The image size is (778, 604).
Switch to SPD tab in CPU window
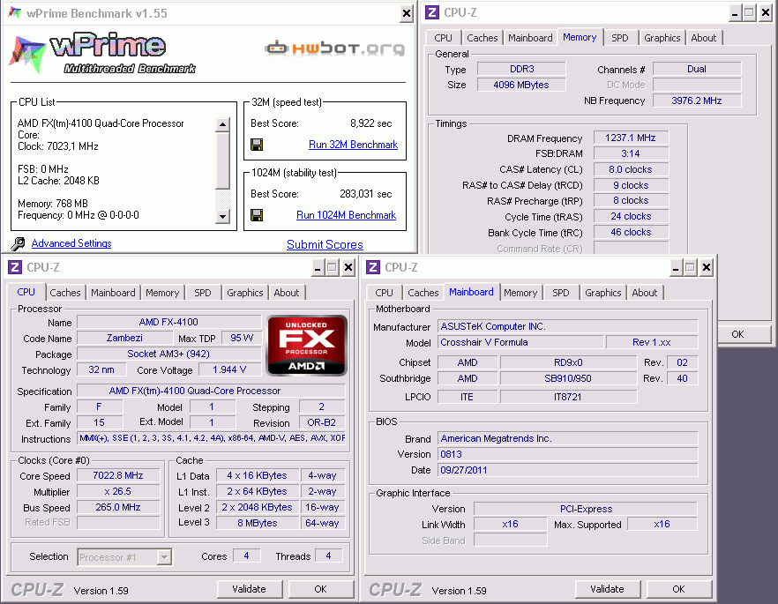click(x=203, y=293)
